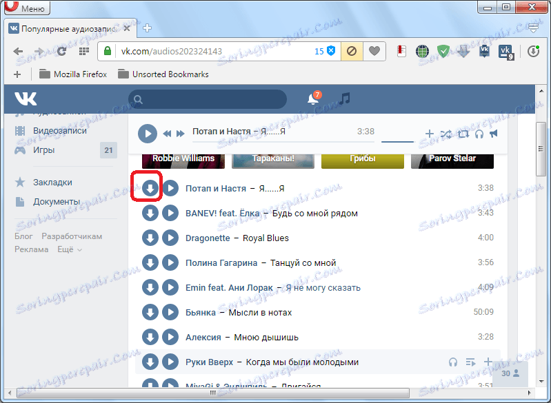
Task: Play Потап и Настя – Я......Я
Action: (170, 189)
